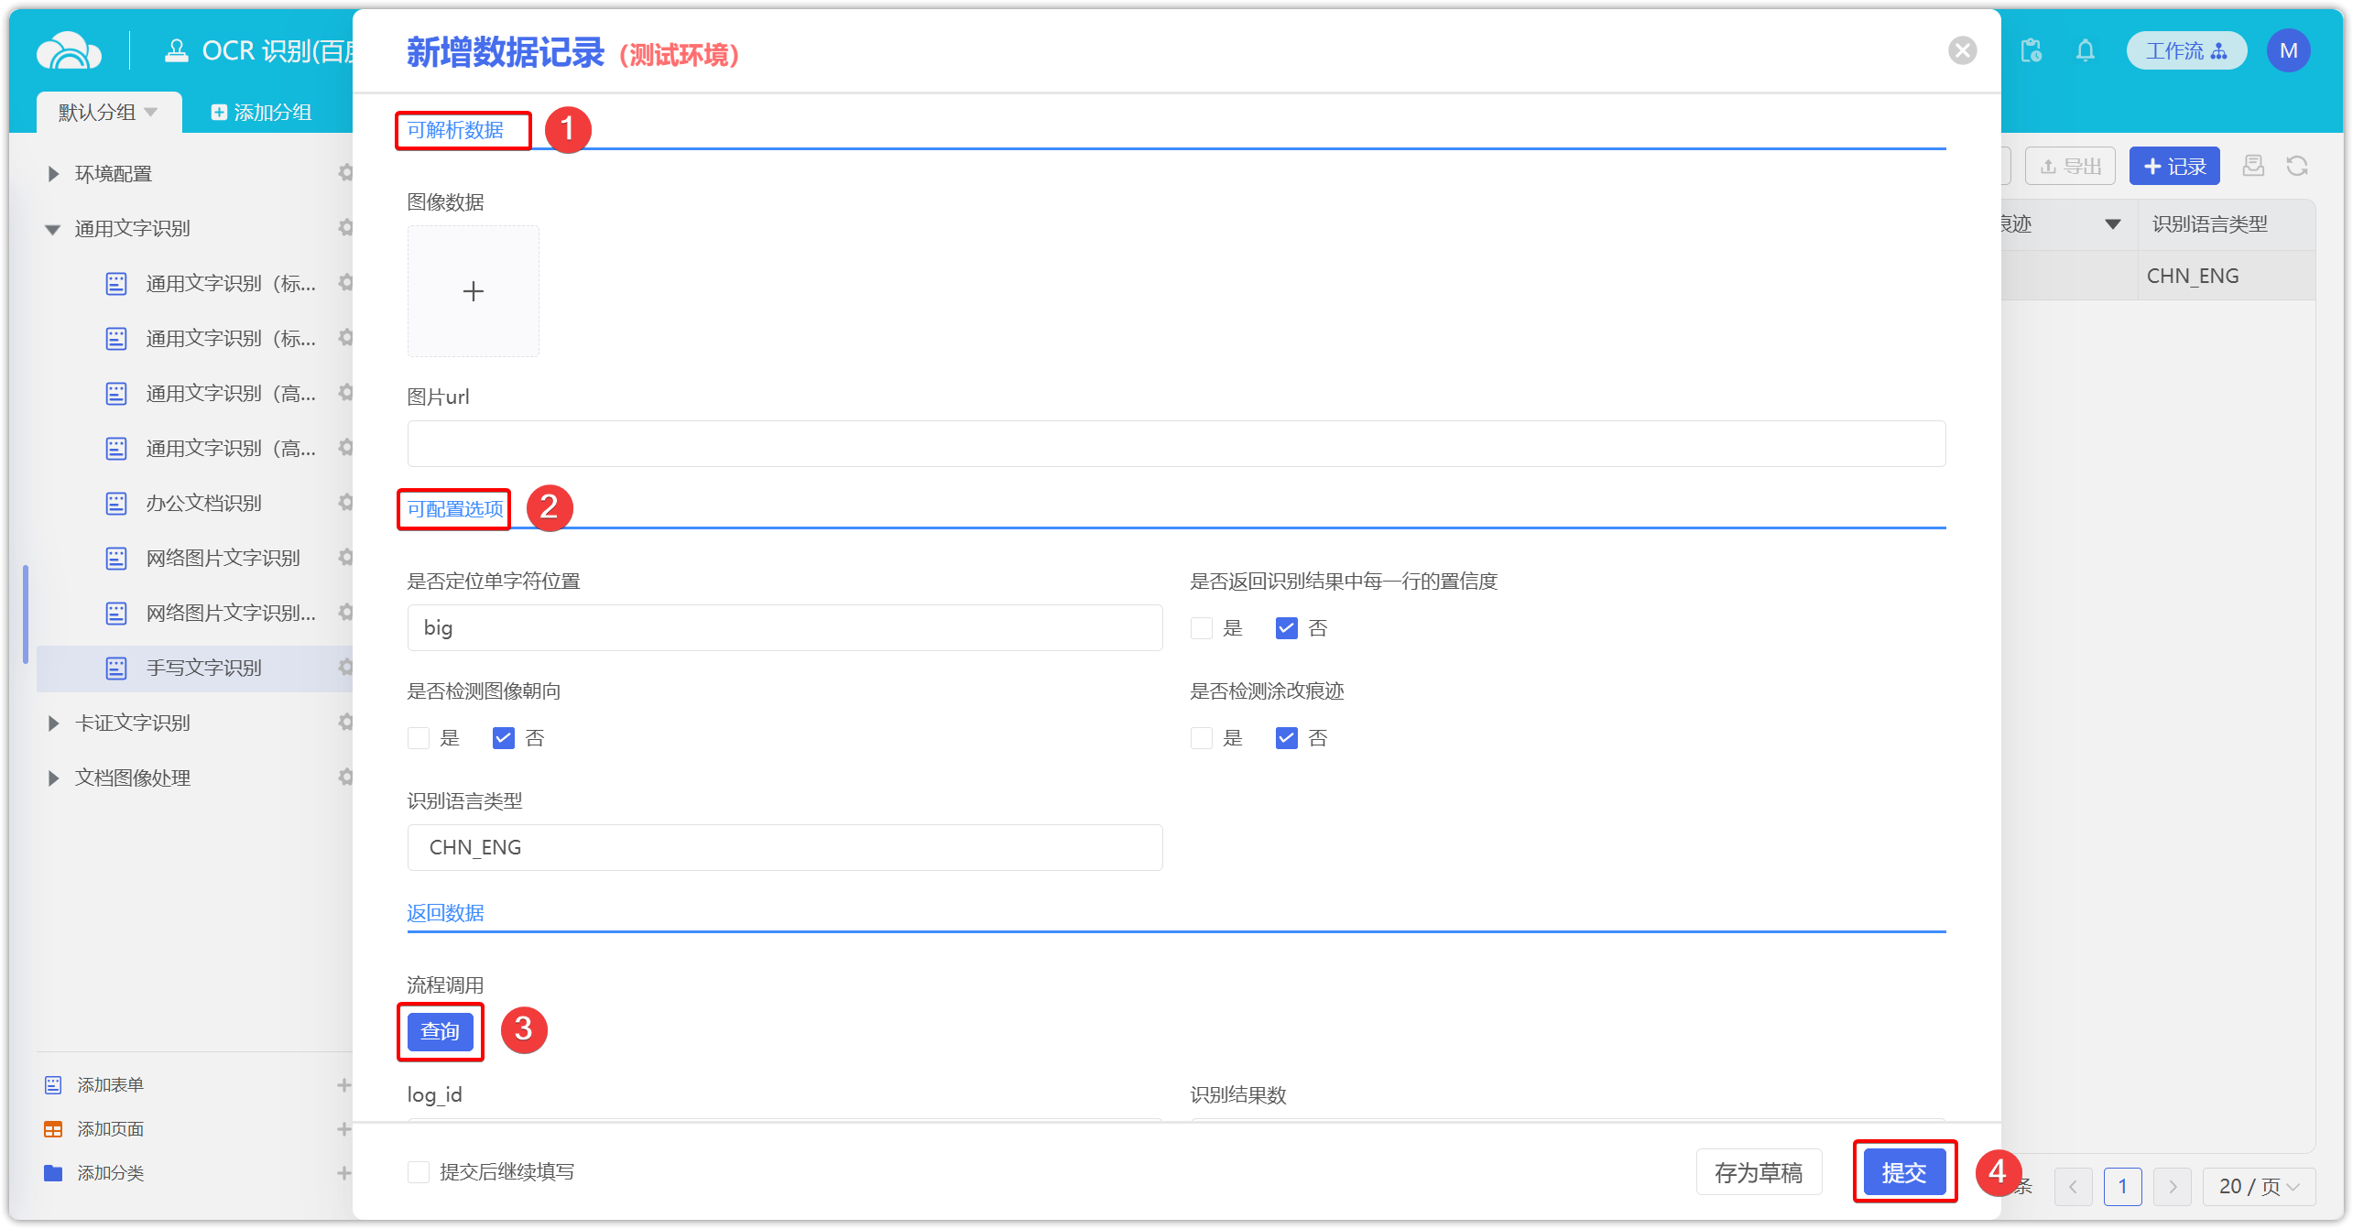Open the 工作流 button
Viewport: 2353px width, 1229px height.
click(x=2186, y=50)
